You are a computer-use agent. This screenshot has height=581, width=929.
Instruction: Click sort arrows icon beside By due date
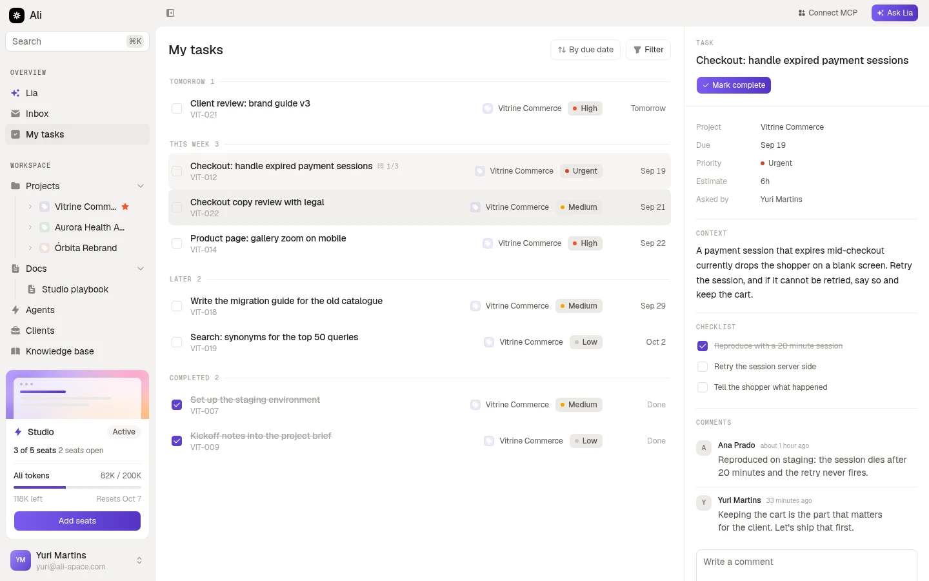click(562, 50)
